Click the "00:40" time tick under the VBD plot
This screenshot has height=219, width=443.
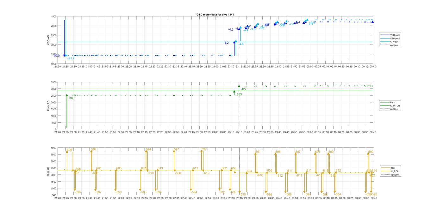[373, 67]
